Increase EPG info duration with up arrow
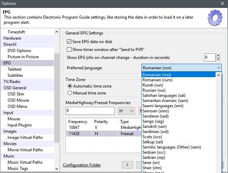Image resolution: width=228 pixels, height=173 pixels. pos(218,55)
